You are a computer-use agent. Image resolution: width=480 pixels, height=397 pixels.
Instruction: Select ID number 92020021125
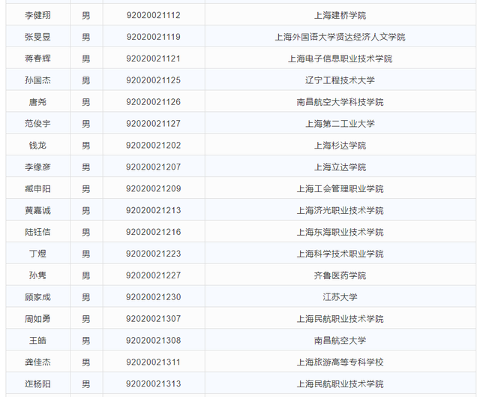click(153, 80)
